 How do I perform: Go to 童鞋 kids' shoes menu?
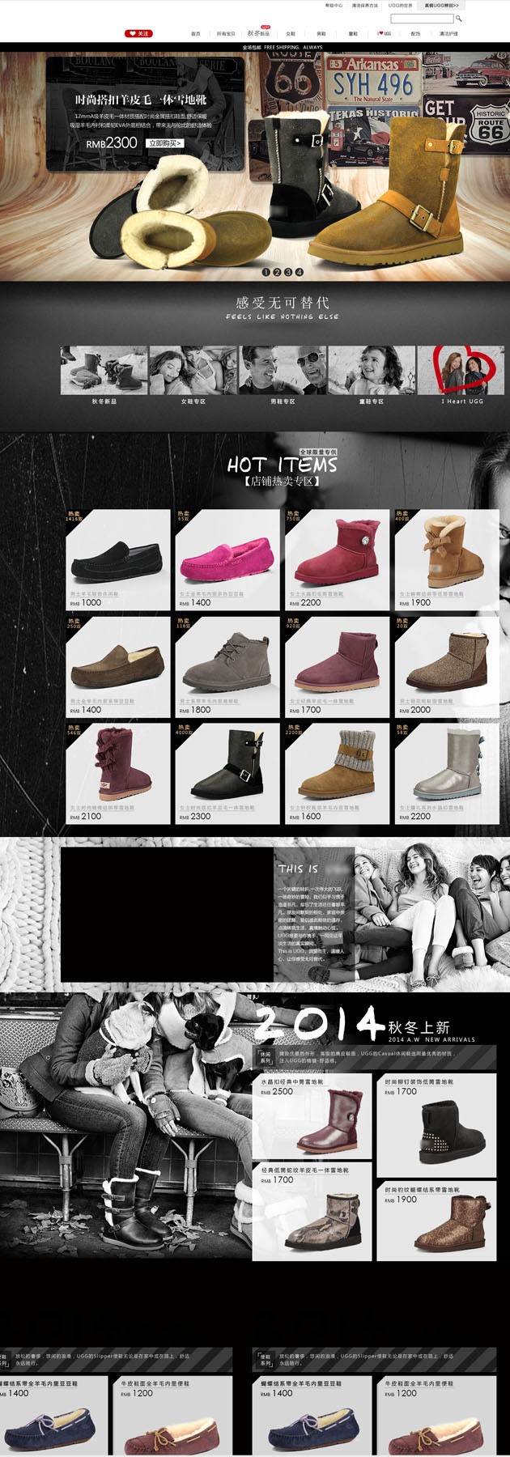353,34
